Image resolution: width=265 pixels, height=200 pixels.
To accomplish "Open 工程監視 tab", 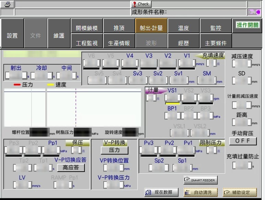I will tap(87, 41).
